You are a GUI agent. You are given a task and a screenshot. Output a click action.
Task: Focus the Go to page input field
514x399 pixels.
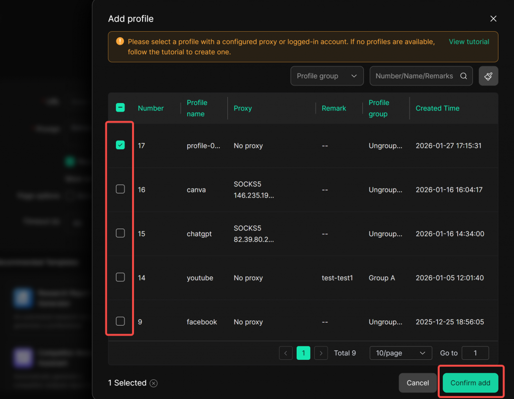point(475,353)
